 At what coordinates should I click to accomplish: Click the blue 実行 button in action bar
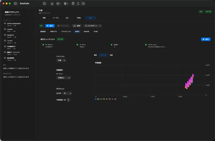click(50, 26)
